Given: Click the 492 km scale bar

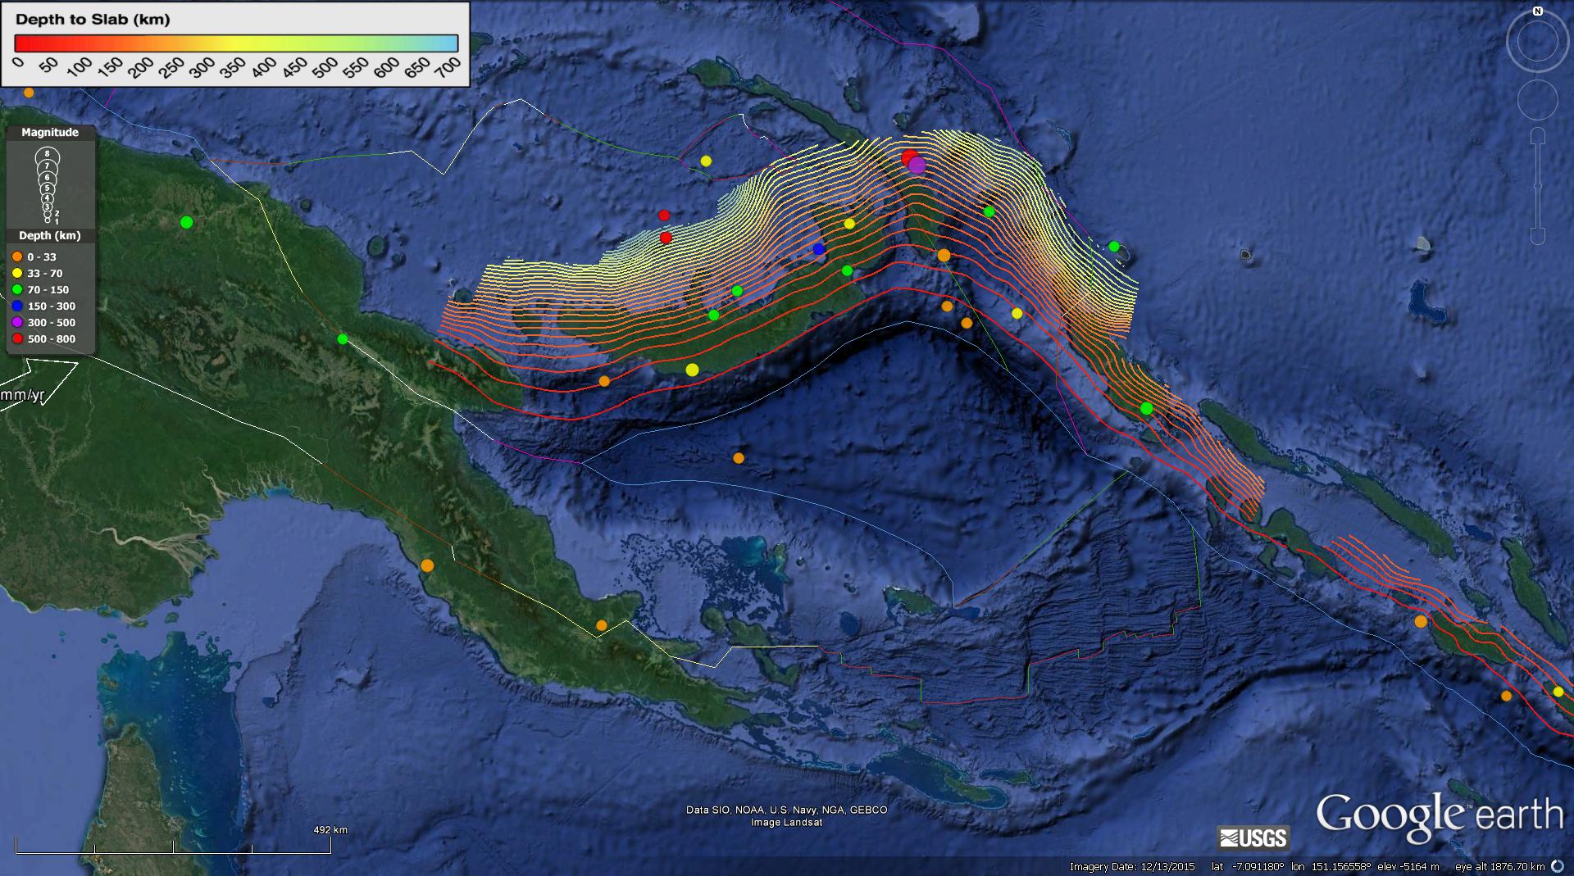Looking at the screenshot, I should [173, 847].
